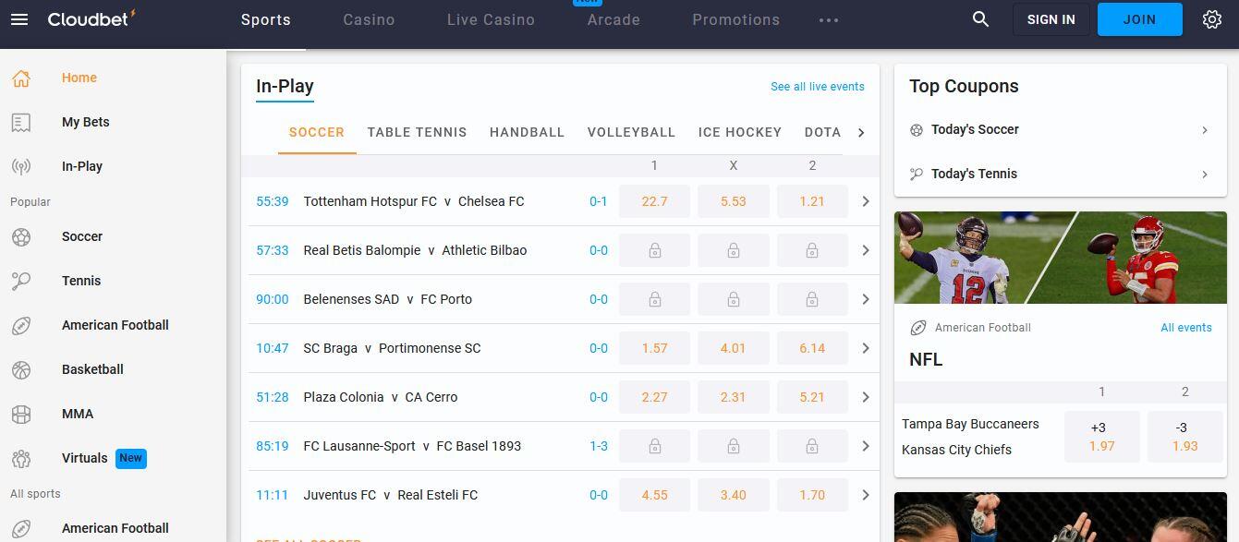This screenshot has height=542, width=1239.
Task: Click the football icon in NFL card
Action: 918,328
